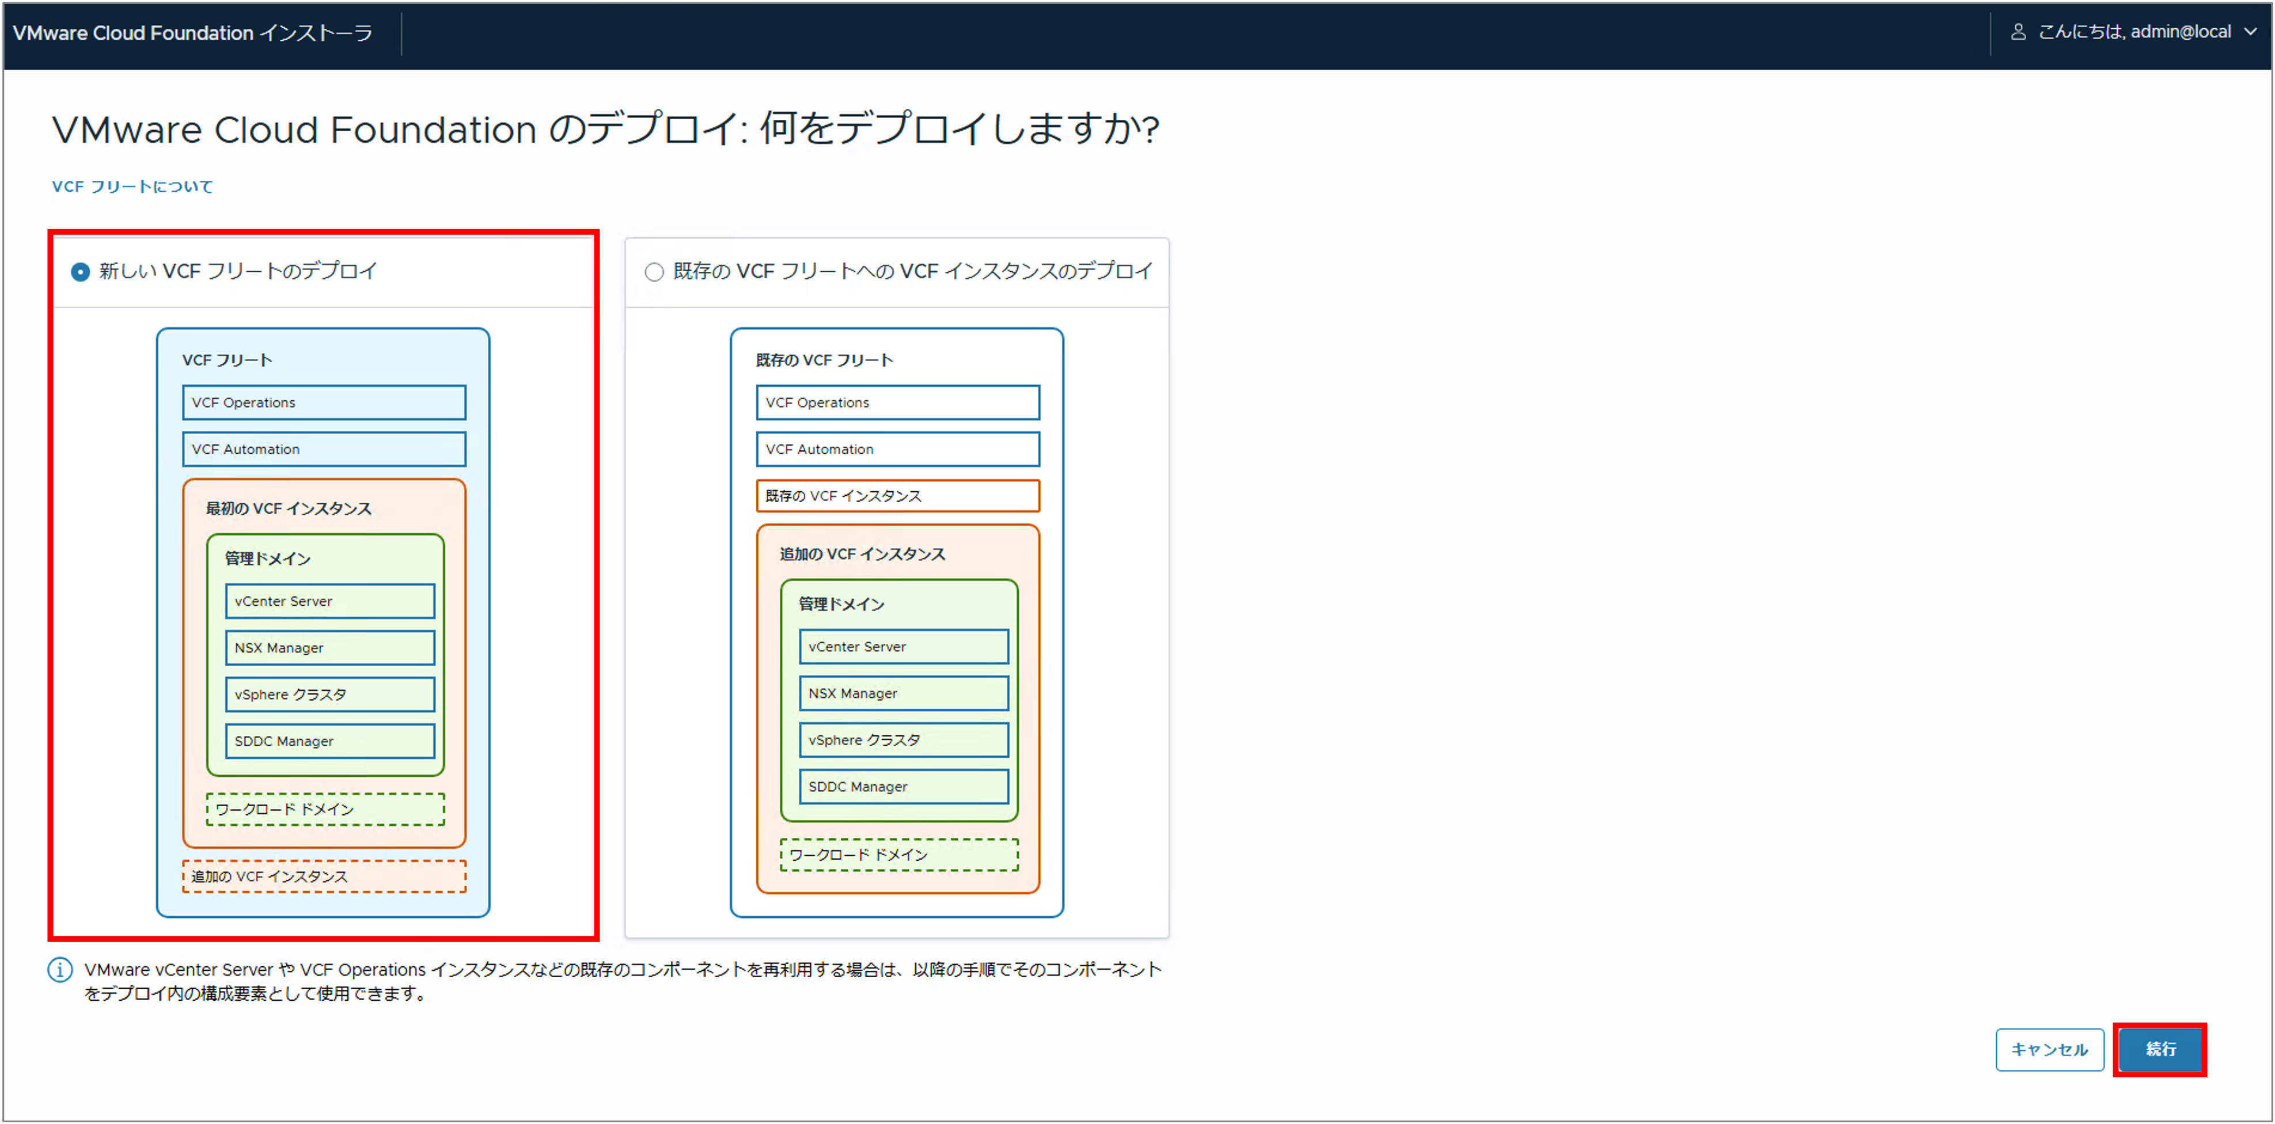This screenshot has height=1124, width=2275.
Task: Click the solid-bordered 追加の VCF インスタンス heading
Action: point(863,555)
